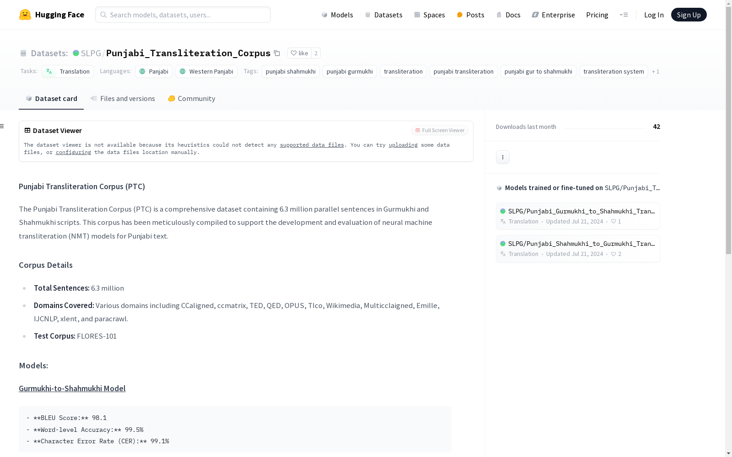Follow the uploading link

coord(403,145)
